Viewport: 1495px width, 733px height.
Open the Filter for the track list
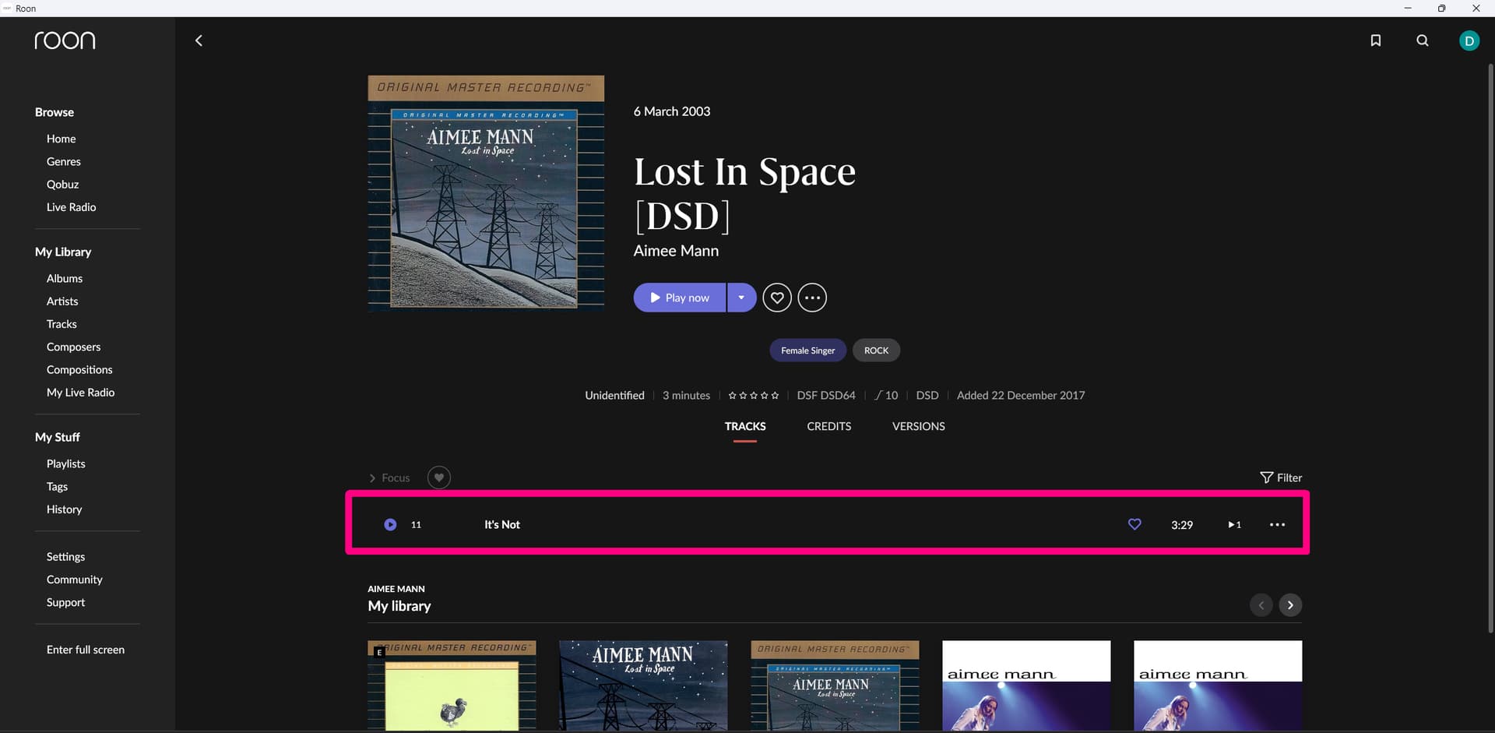[x=1281, y=477]
